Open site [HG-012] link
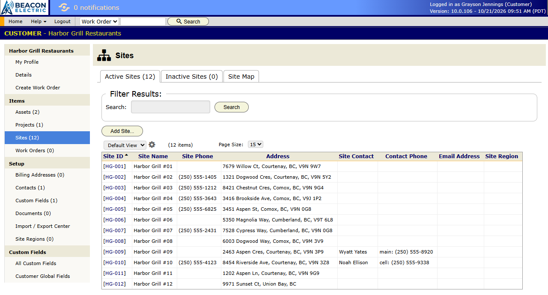 point(114,284)
